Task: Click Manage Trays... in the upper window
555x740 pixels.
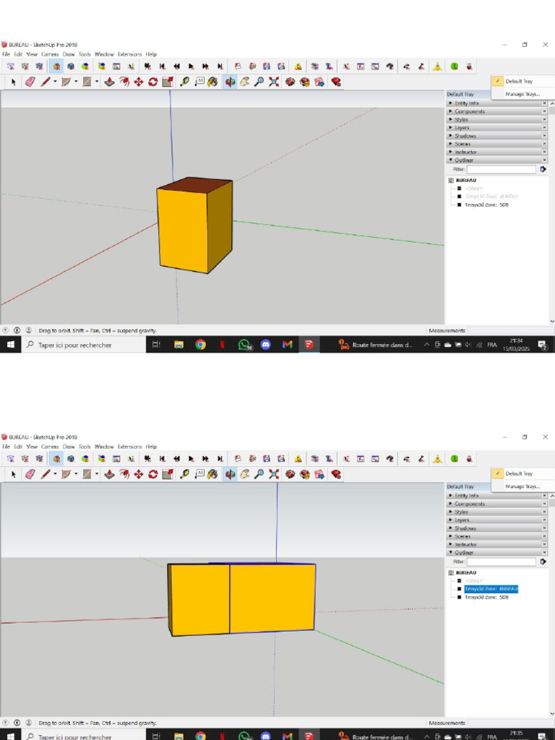Action: click(522, 93)
